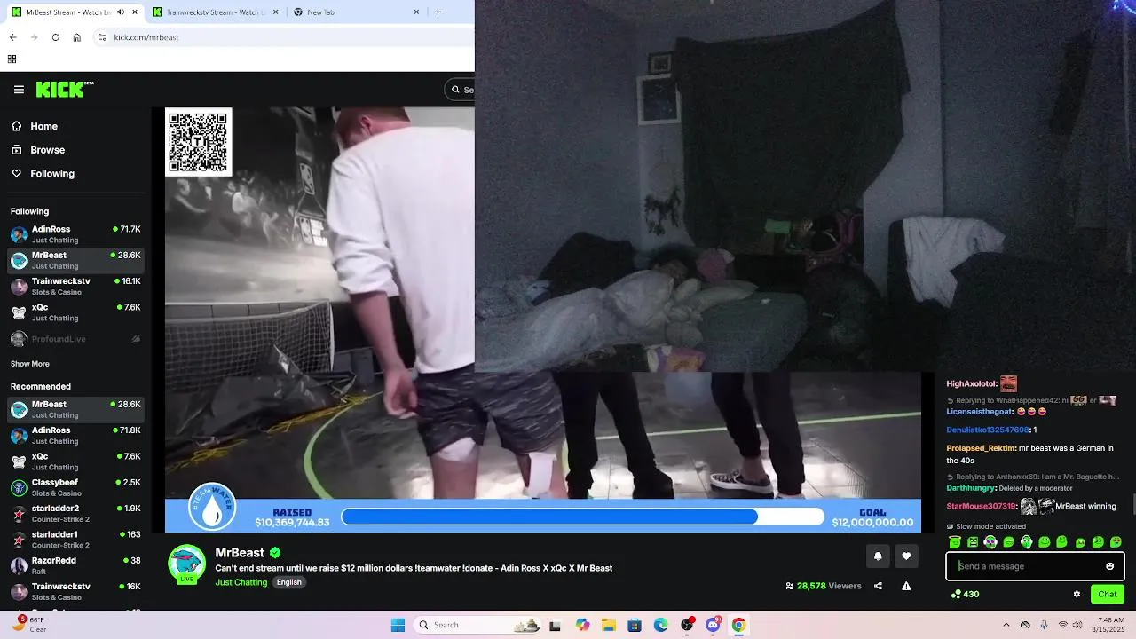Close the Trainwreckstv Stream tab
Screen dimensions: 1136x639
pos(275,12)
